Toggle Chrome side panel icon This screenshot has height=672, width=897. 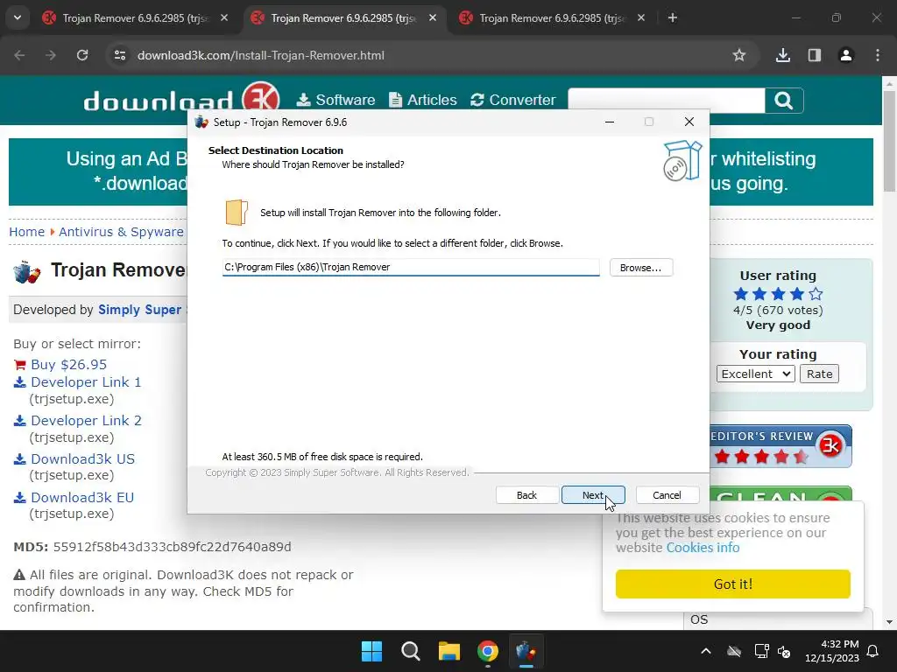(814, 55)
